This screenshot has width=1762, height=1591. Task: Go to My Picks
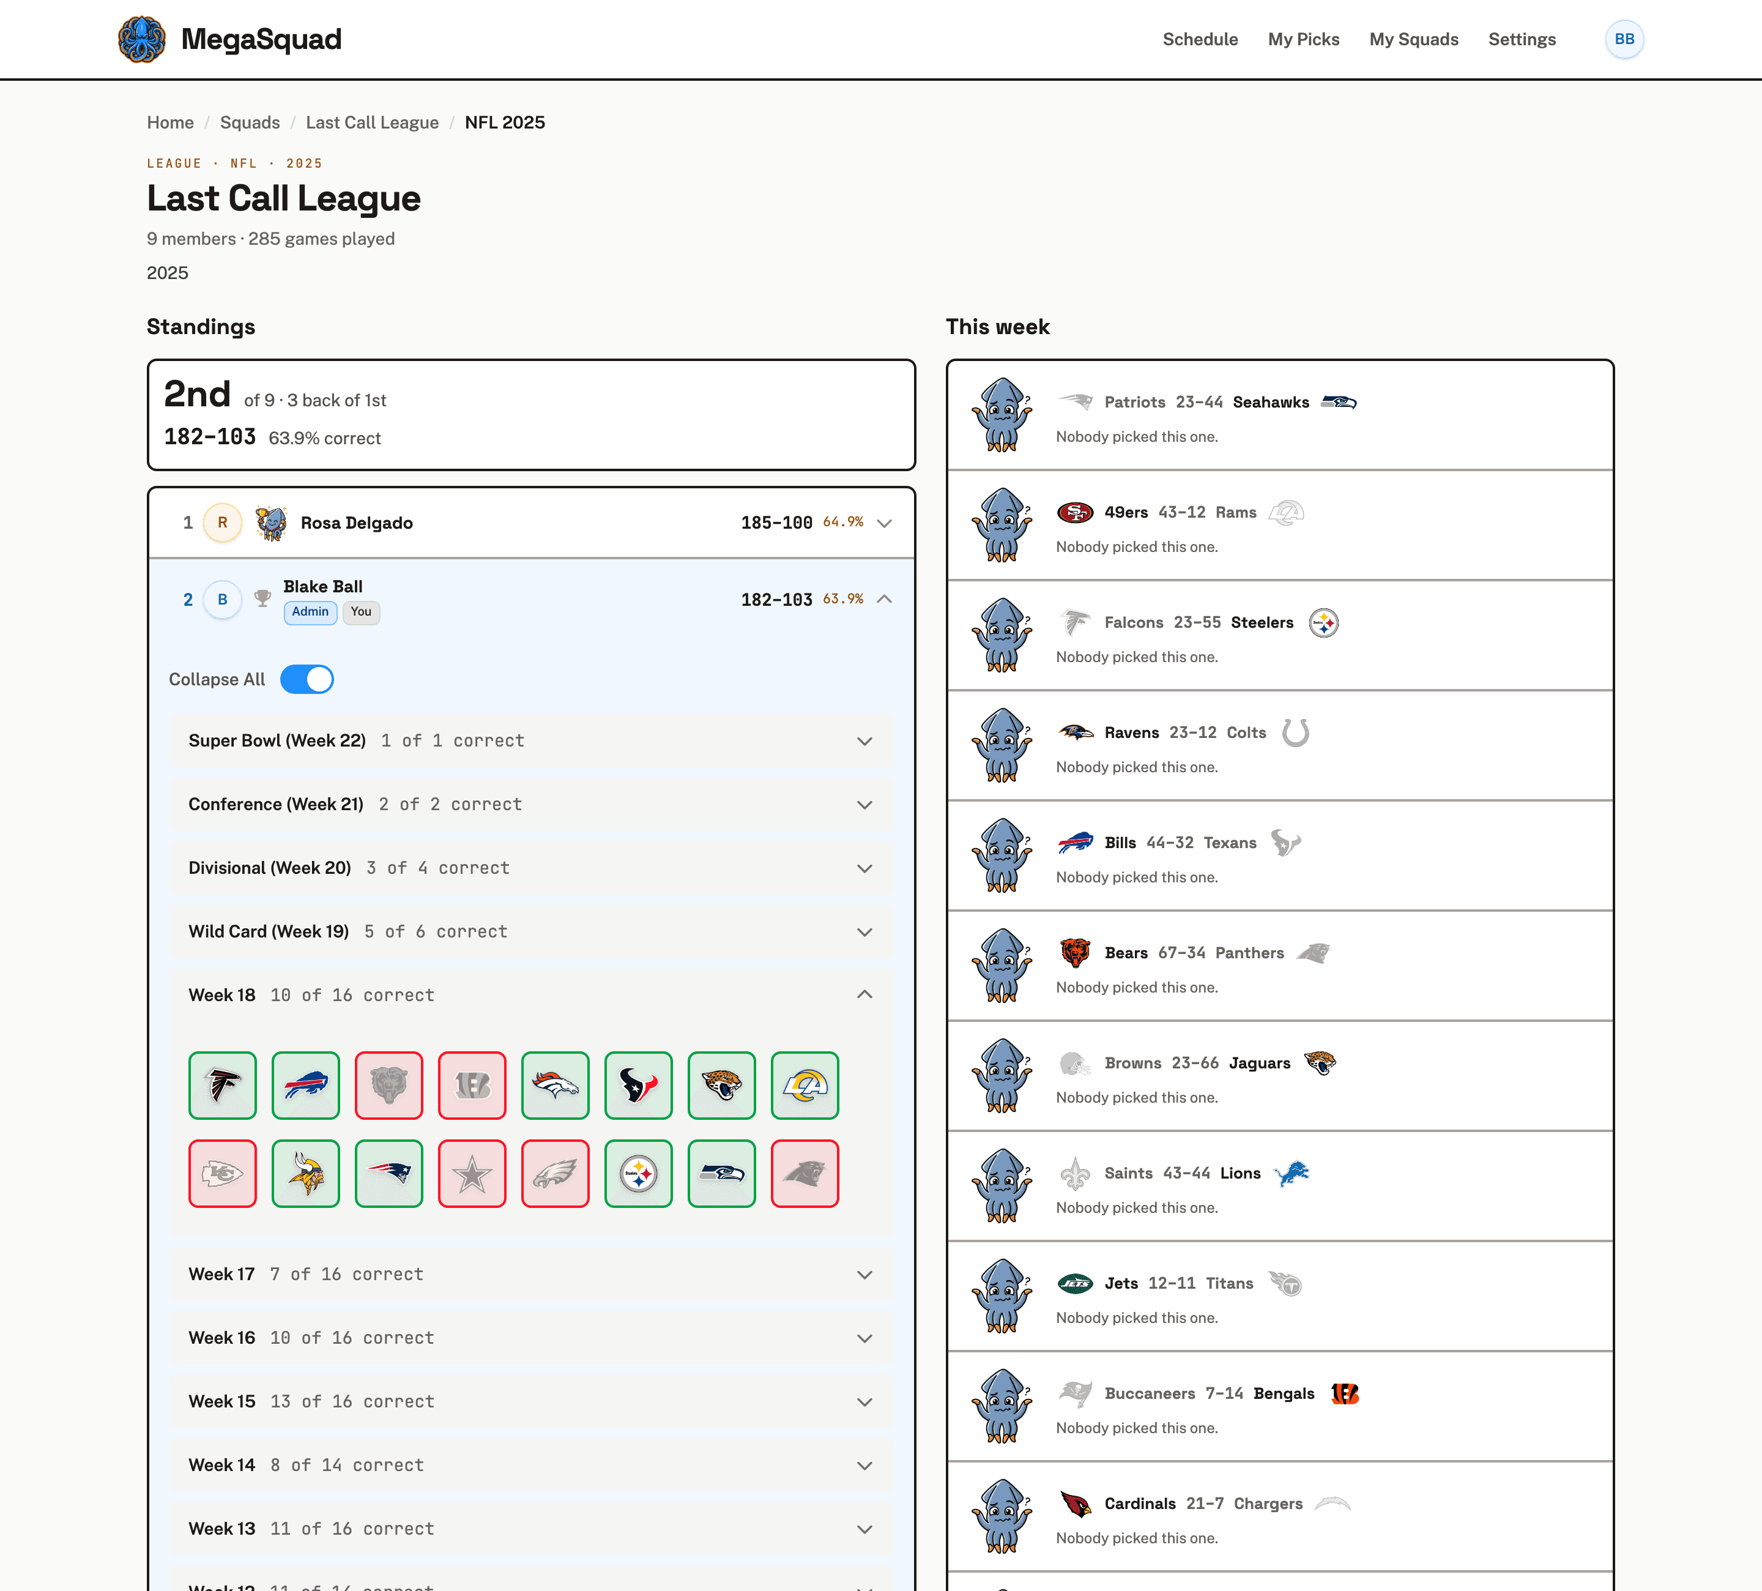click(x=1303, y=39)
